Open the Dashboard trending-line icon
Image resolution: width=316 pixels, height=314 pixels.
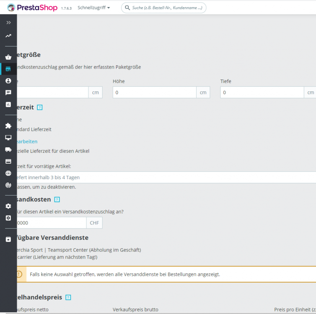tap(8, 36)
